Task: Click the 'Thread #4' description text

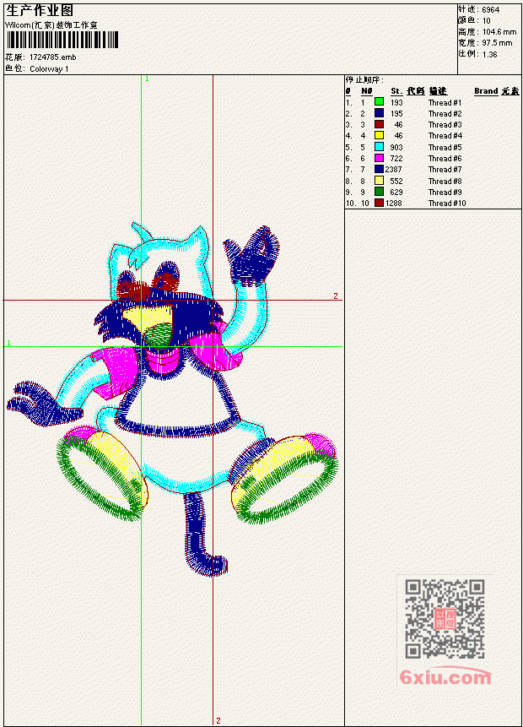Action: click(445, 136)
